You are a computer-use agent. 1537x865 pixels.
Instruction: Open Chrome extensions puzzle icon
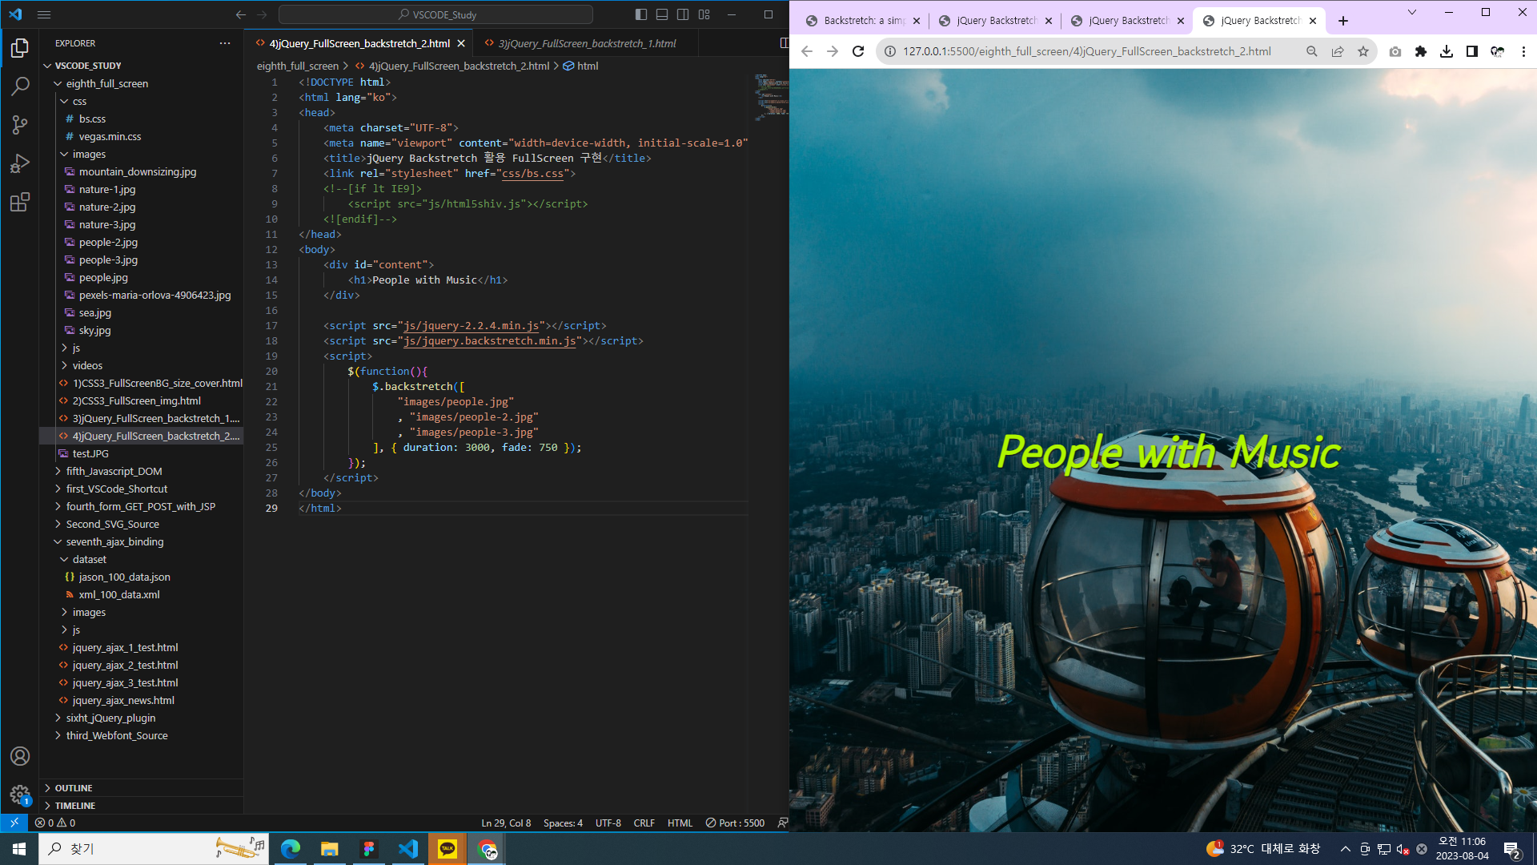click(1421, 51)
